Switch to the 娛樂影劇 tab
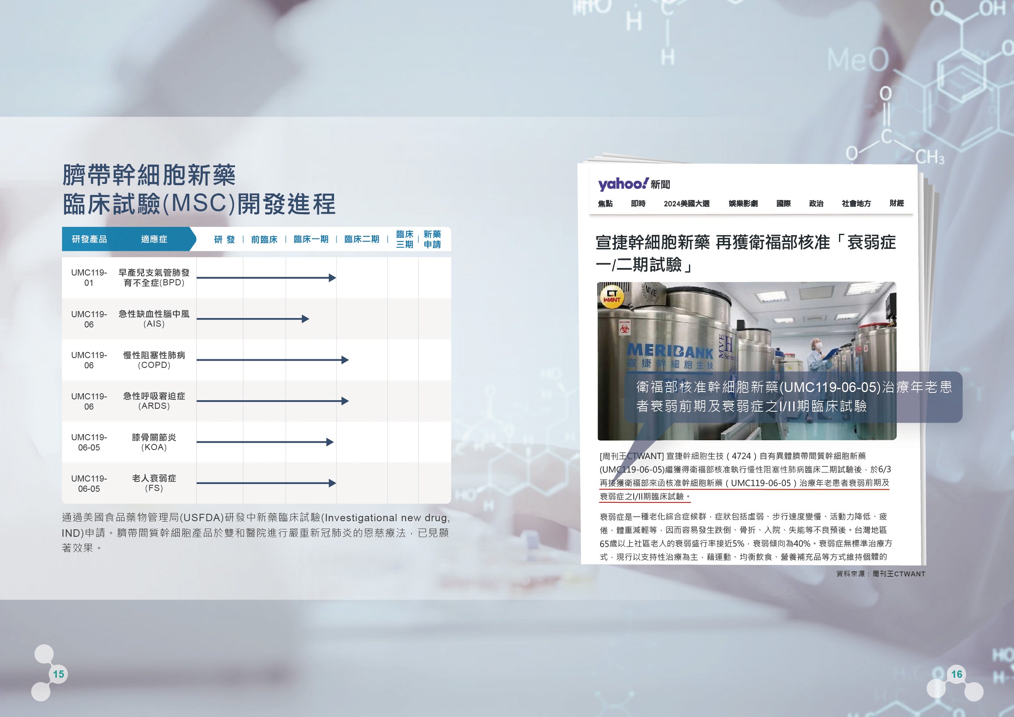1014x717 pixels. tap(743, 204)
